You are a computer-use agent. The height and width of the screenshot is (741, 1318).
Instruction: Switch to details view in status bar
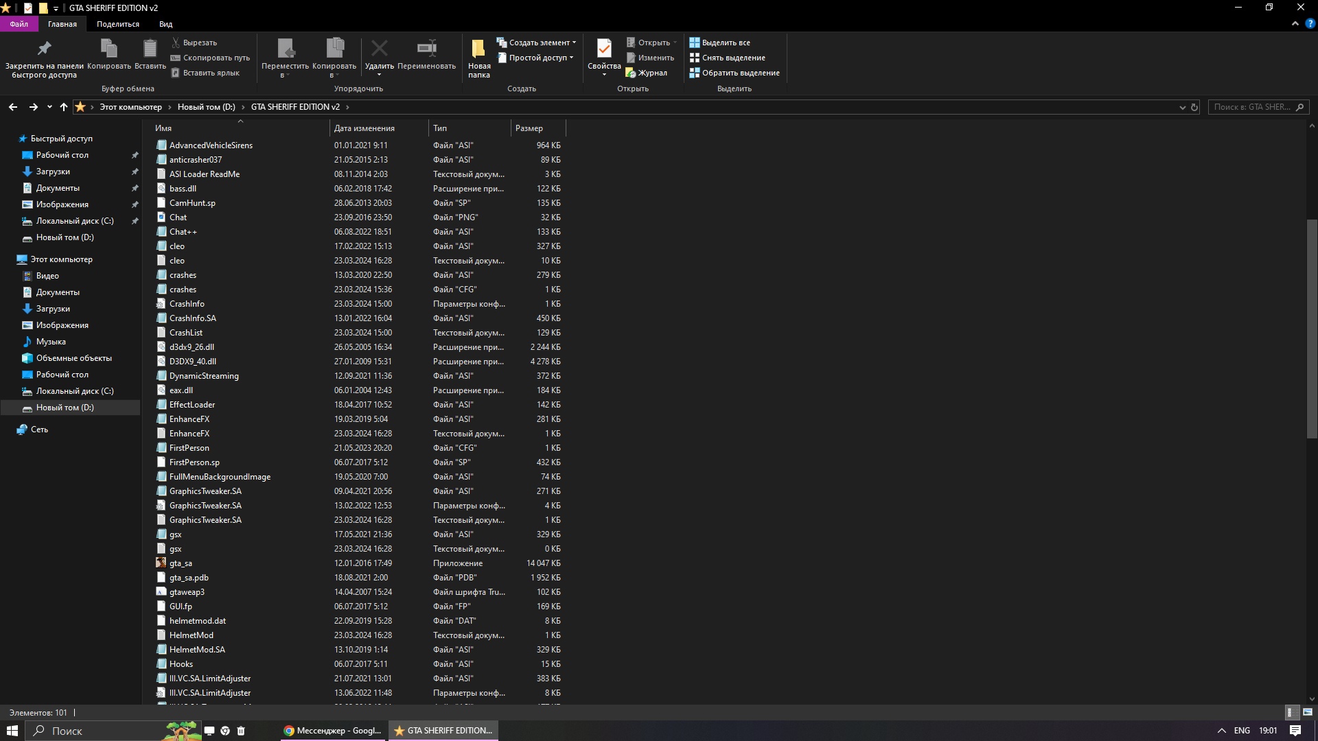(1290, 712)
